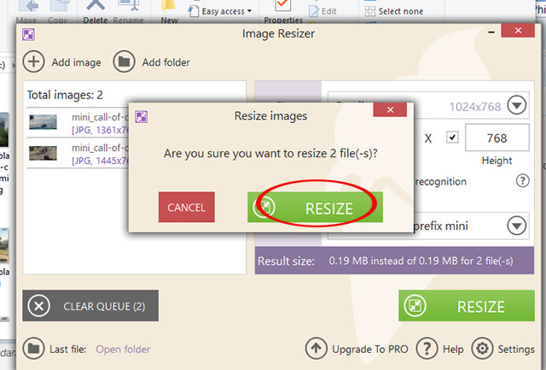Image resolution: width=546 pixels, height=370 pixels.
Task: Select second image thumbnail in queue
Action: [43, 153]
